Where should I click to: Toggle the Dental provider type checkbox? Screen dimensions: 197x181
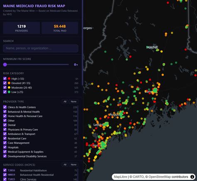pyautogui.click(x=5, y=125)
